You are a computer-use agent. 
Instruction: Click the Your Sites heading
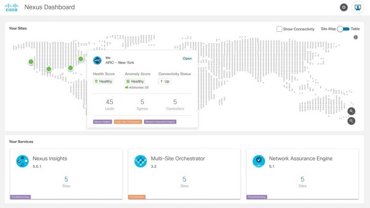tap(18, 28)
